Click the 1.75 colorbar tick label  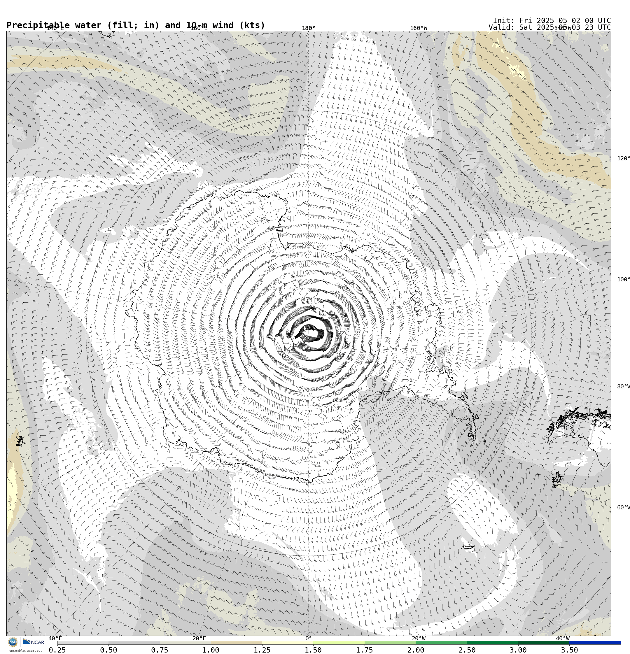tap(365, 650)
